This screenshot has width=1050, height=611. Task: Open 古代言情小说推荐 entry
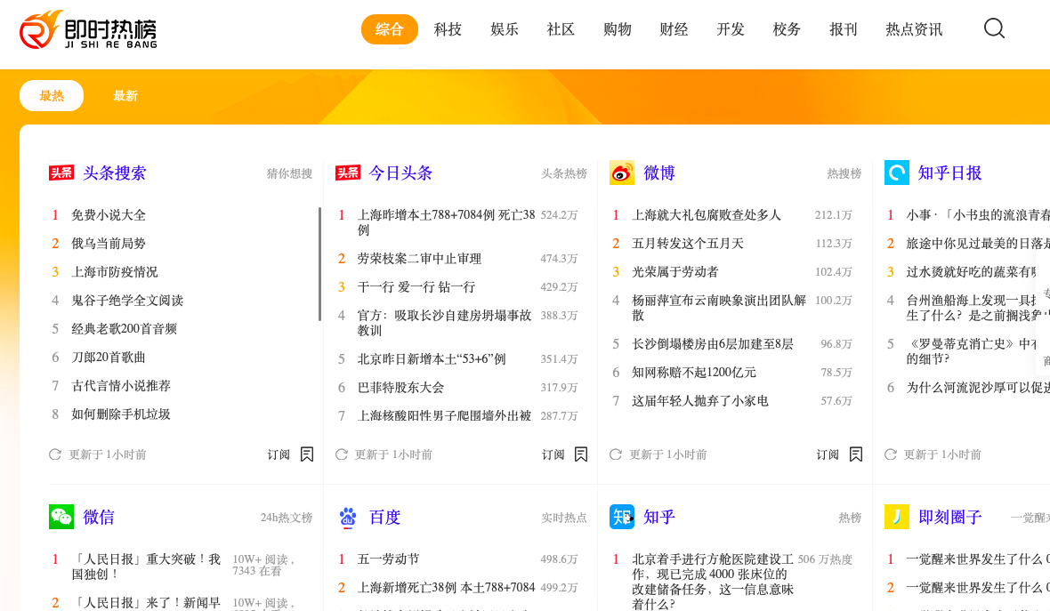(121, 385)
